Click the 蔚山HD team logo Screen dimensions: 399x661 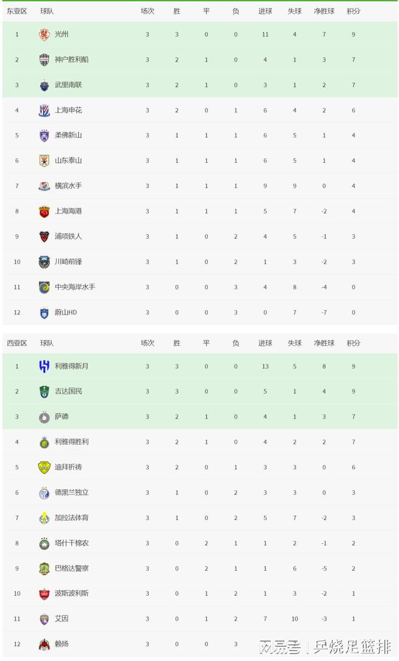click(x=44, y=313)
